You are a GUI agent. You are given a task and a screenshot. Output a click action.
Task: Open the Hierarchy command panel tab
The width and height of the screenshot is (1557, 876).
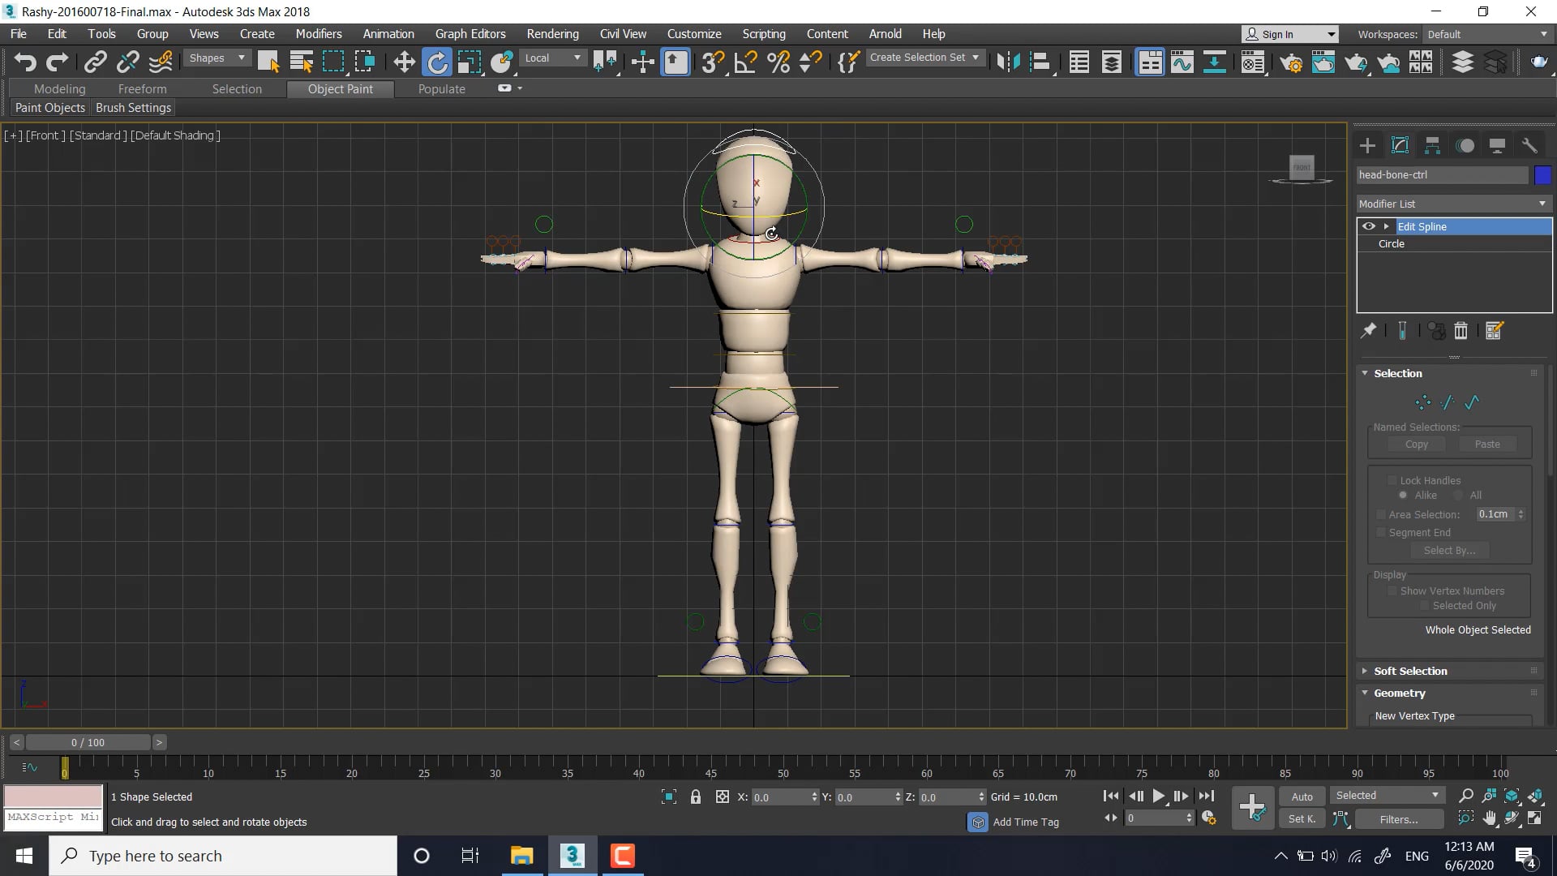click(x=1432, y=146)
